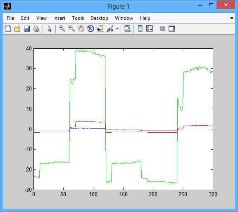Screen dimensions: 238x212
Task: Print the figure using the printer icon
Action: [x=36, y=29]
